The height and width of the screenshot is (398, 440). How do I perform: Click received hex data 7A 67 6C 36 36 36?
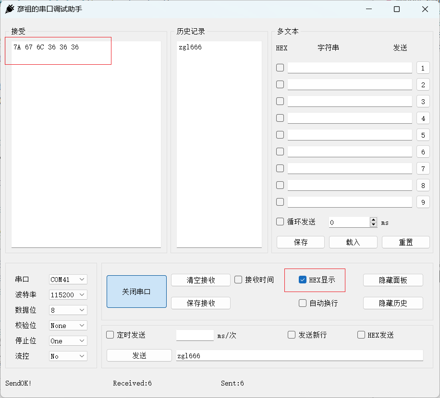pos(46,47)
